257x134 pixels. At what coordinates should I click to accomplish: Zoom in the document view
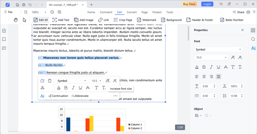(x=59, y=12)
